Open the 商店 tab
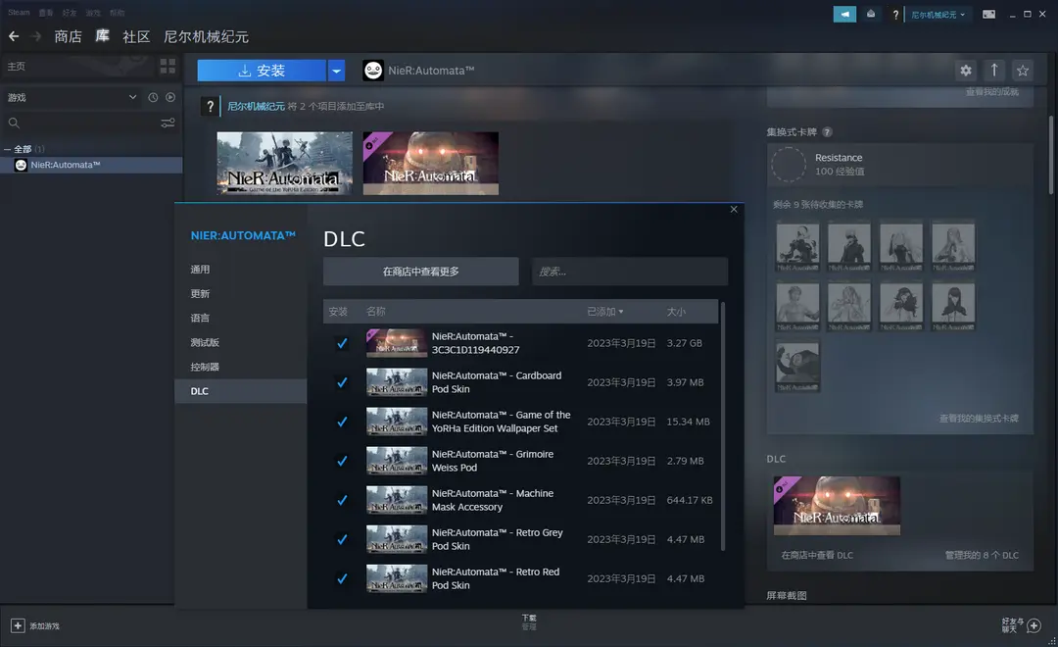1058x647 pixels. click(68, 36)
